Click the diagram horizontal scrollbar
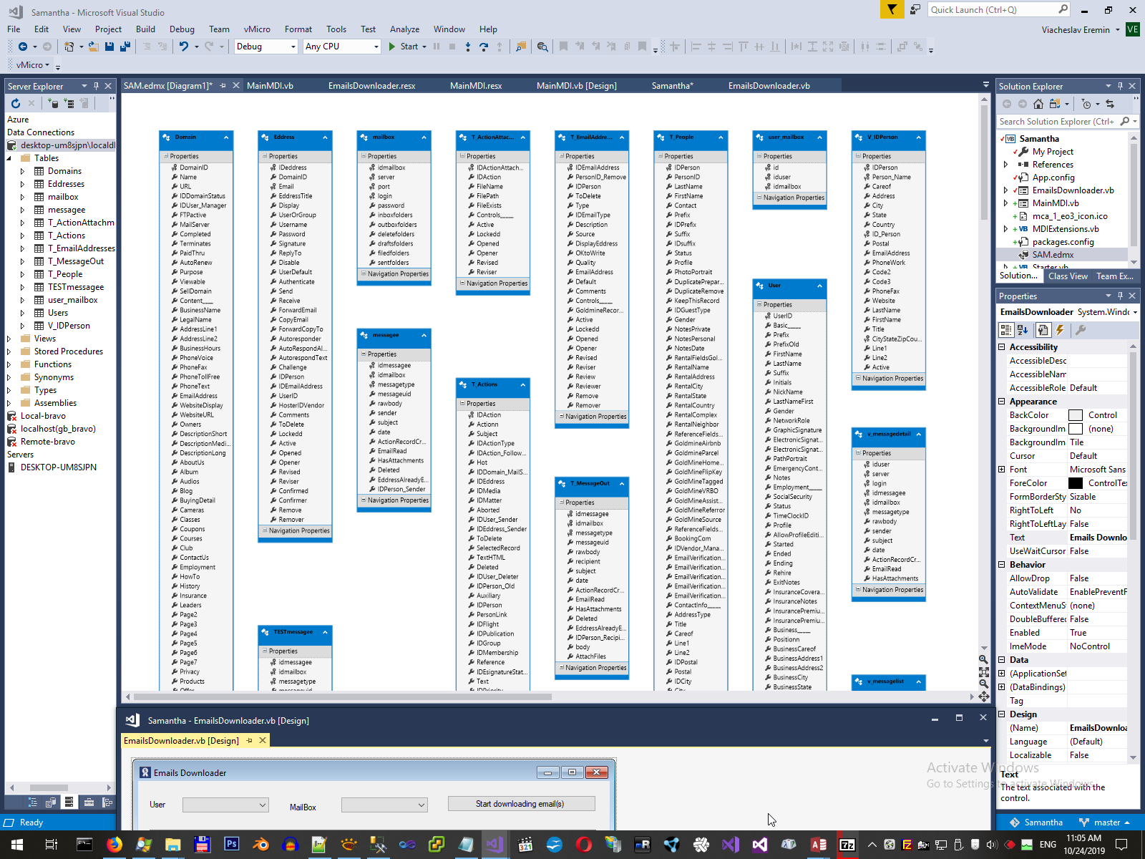 (342, 697)
